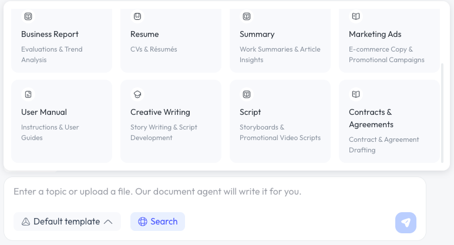Screen dimensions: 454x245
Task: Click the Resume template icon
Action: coord(137,16)
